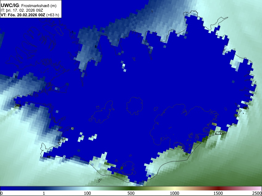Select the 'IT: þri. 17. 02. 2026 09Z' line

pyautogui.click(x=22, y=10)
